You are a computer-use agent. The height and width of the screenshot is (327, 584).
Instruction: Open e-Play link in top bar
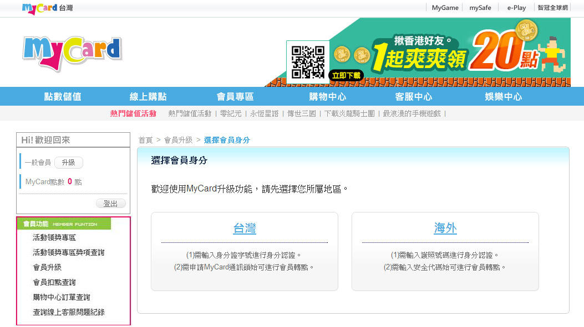516,8
